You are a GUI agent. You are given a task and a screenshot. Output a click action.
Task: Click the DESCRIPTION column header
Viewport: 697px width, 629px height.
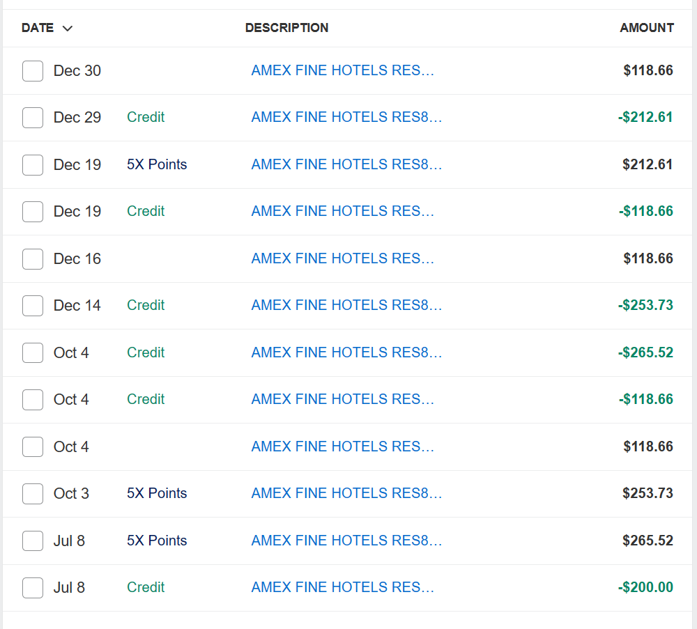pos(286,28)
